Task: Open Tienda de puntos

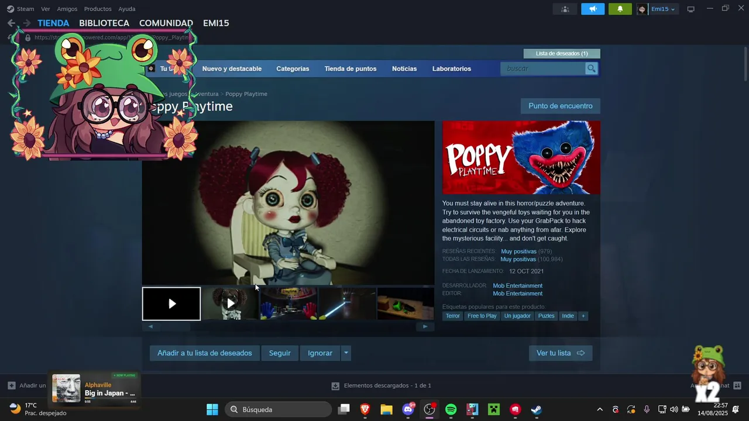Action: (x=351, y=68)
